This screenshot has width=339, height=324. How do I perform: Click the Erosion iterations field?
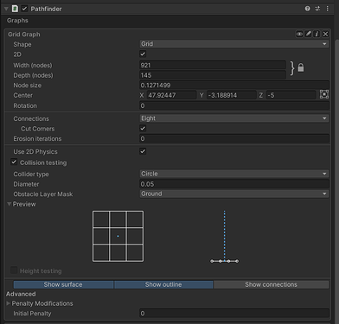[234, 138]
